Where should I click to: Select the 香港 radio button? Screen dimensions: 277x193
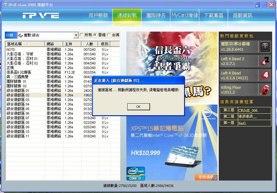(95, 35)
